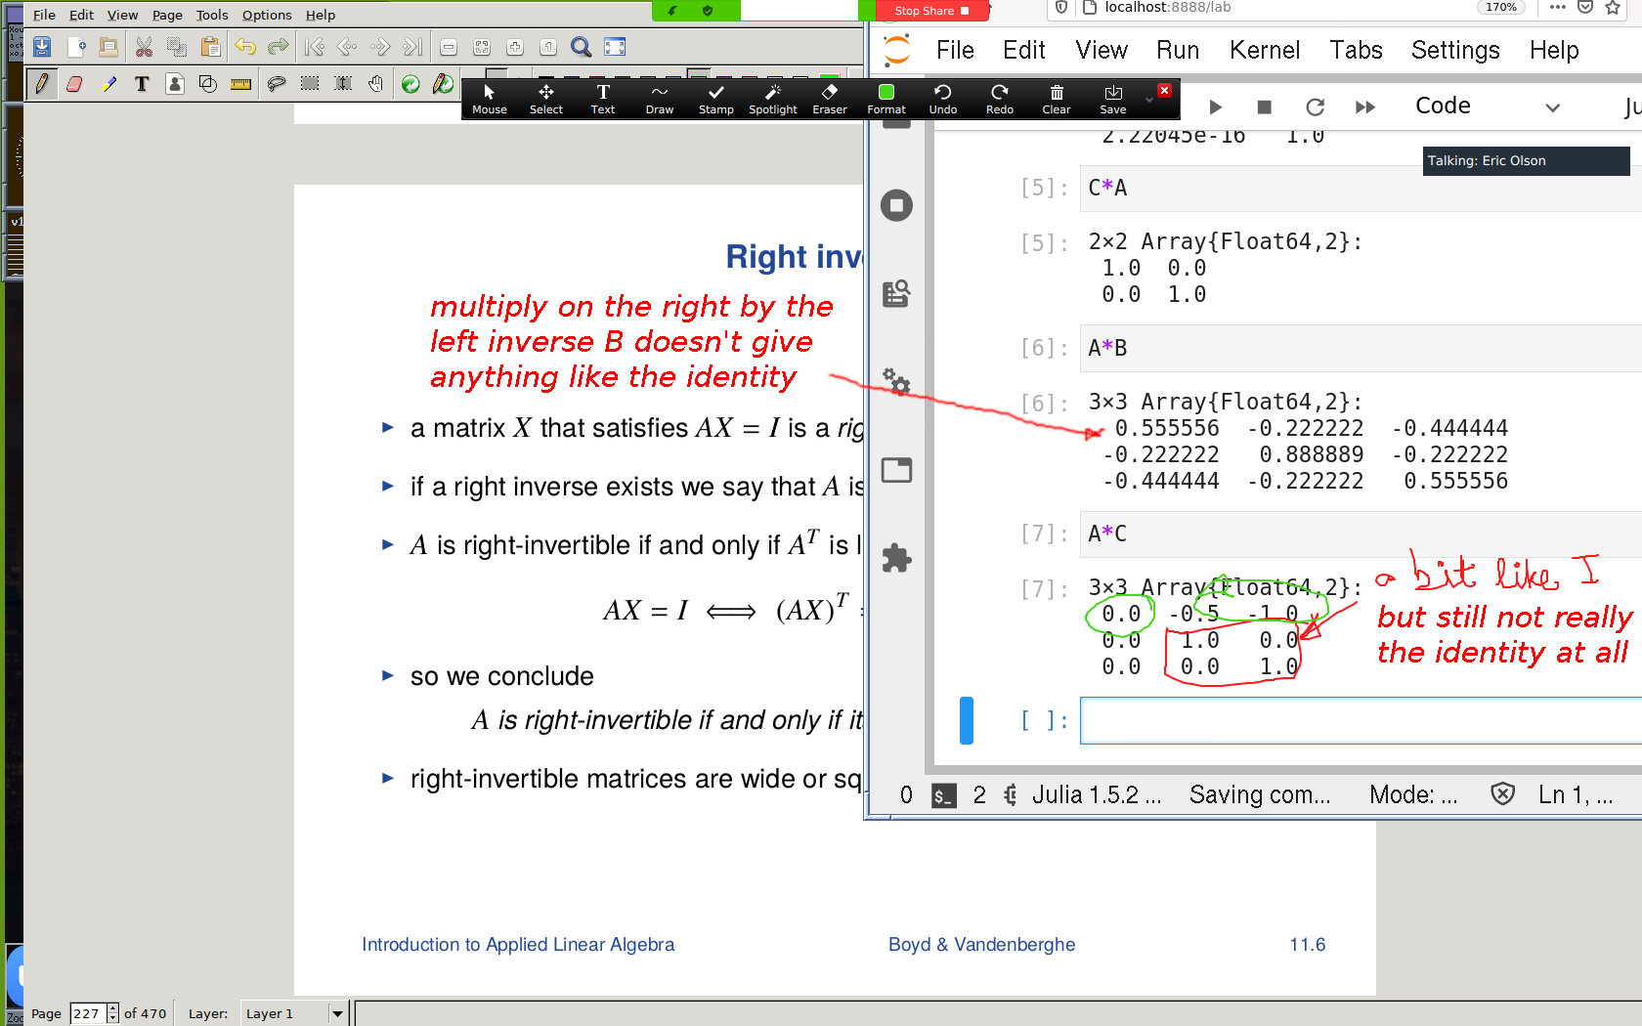Pick the Ruler tool

(x=240, y=84)
